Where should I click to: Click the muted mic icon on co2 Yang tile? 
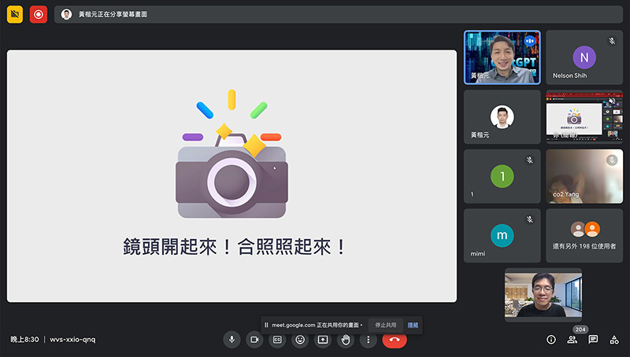(x=612, y=160)
